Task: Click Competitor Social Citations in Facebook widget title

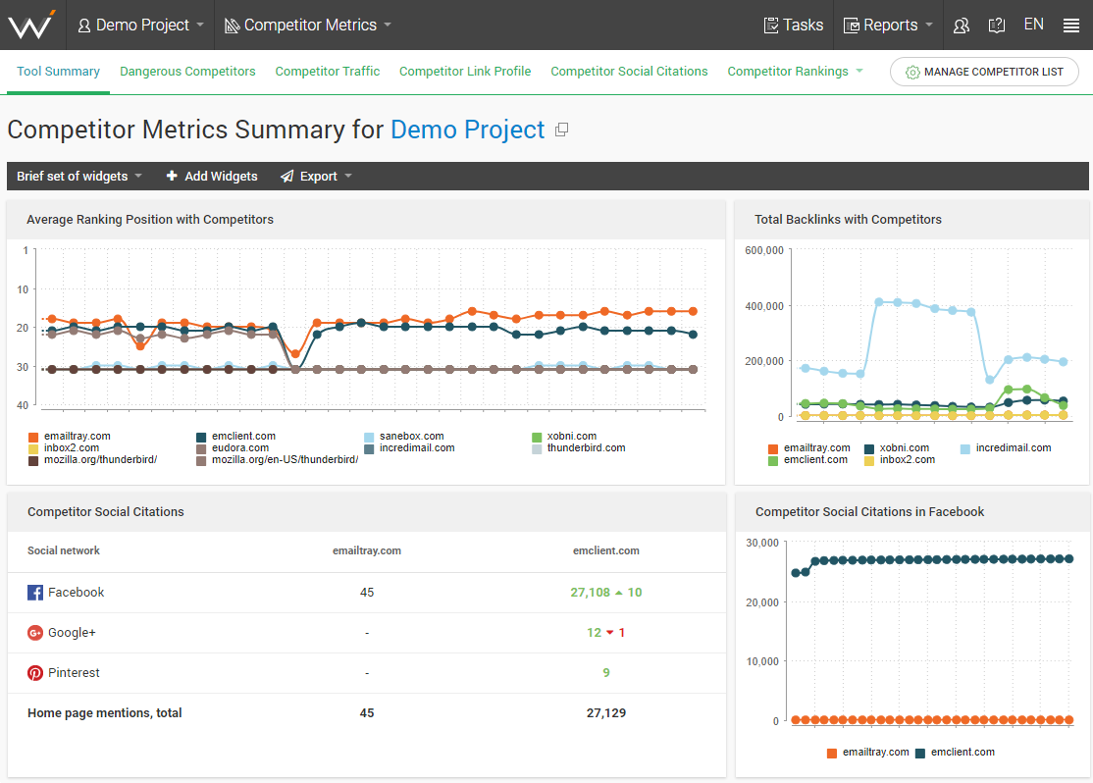Action: coord(870,512)
